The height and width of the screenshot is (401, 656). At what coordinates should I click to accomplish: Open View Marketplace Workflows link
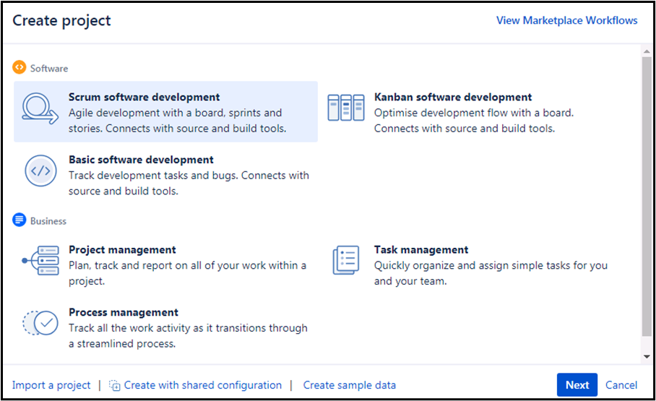tap(566, 20)
